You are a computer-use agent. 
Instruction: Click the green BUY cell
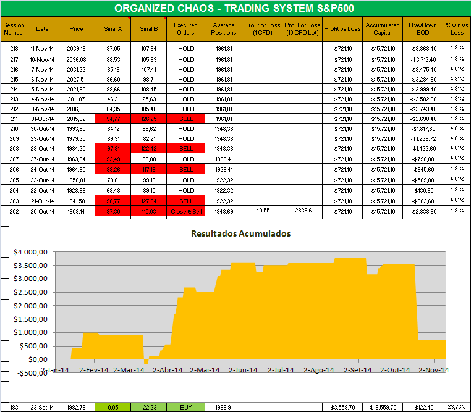(x=185, y=407)
